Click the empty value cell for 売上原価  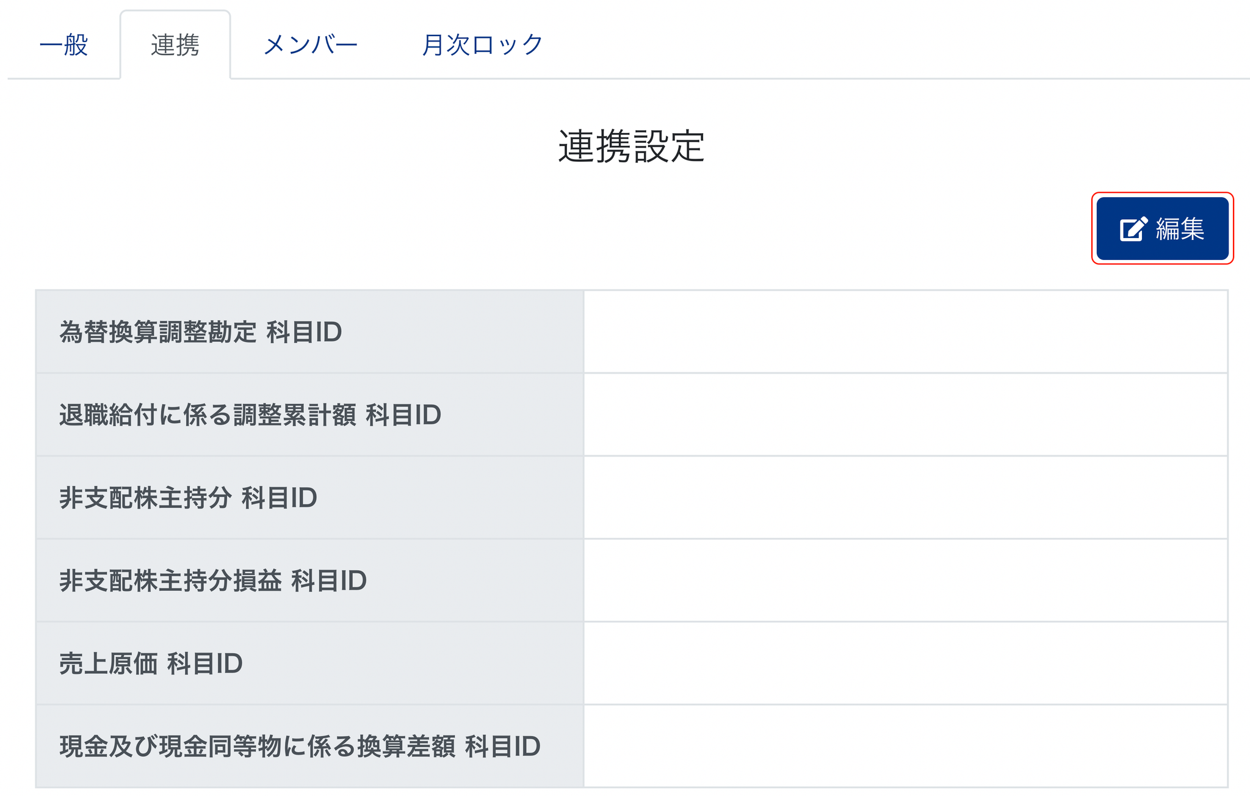pos(905,664)
